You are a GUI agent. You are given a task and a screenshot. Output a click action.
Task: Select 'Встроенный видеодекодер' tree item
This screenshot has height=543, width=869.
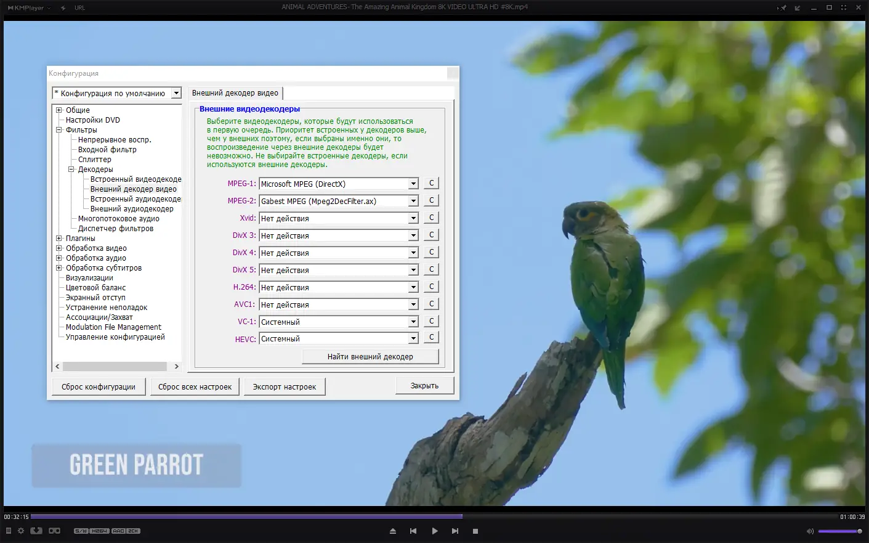(135, 179)
